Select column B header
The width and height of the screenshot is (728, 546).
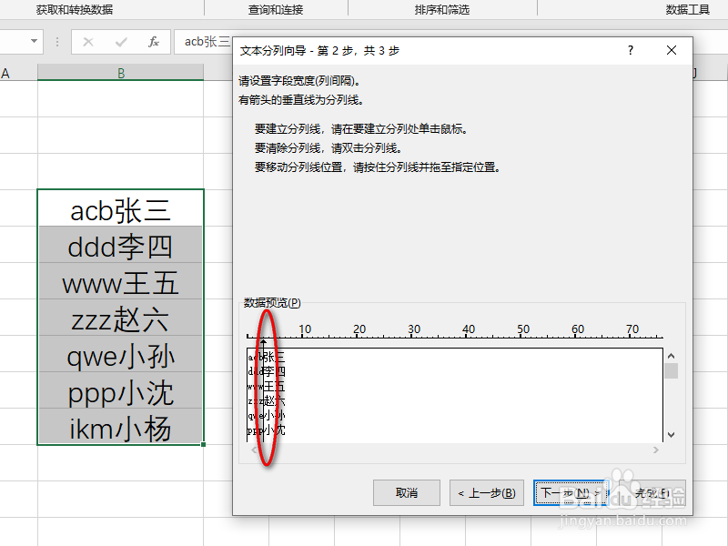[x=121, y=73]
